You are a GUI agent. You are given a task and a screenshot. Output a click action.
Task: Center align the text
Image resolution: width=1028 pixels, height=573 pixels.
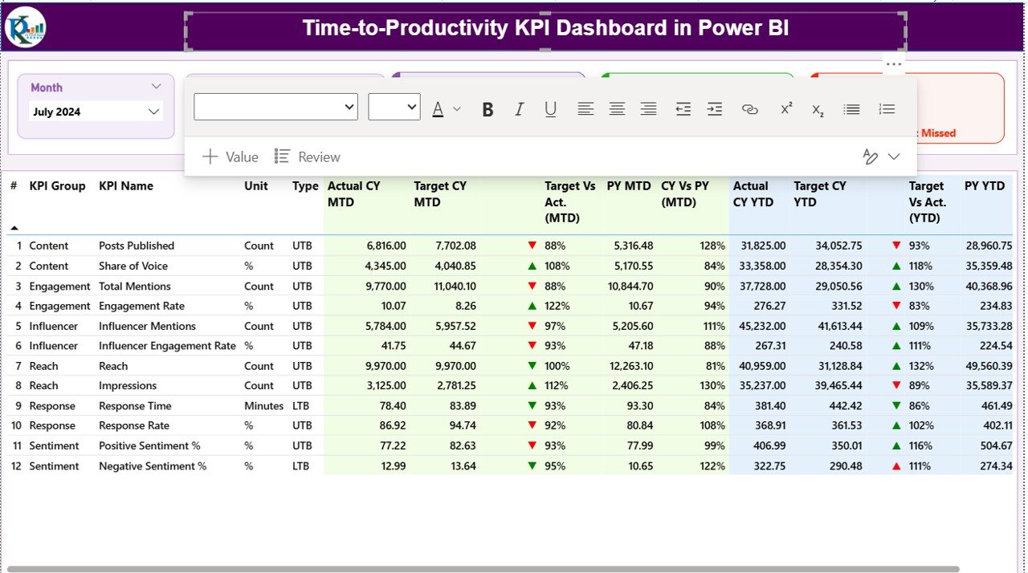pyautogui.click(x=617, y=108)
